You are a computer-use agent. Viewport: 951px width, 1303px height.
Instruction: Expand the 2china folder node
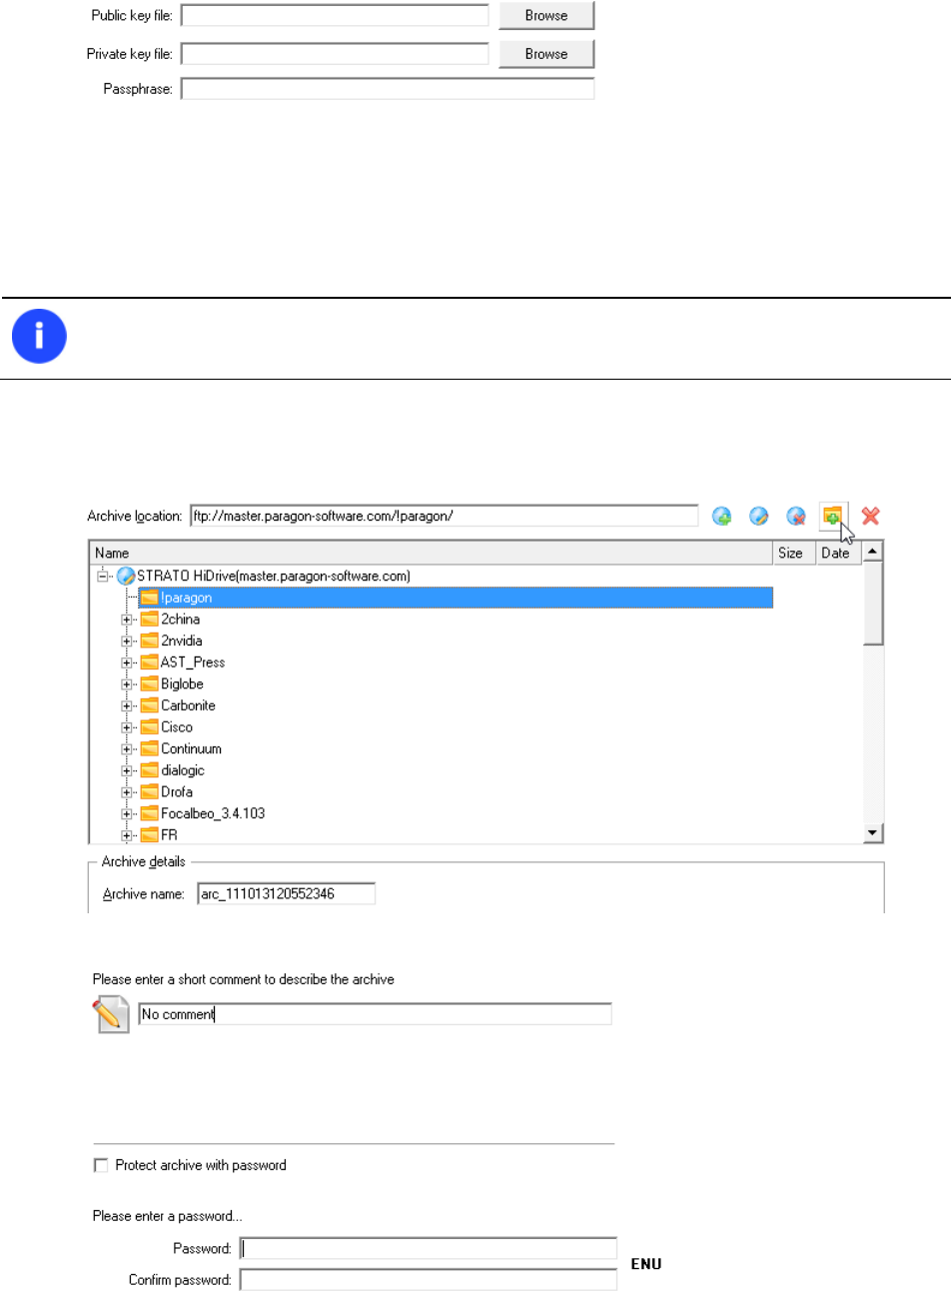[x=127, y=620]
